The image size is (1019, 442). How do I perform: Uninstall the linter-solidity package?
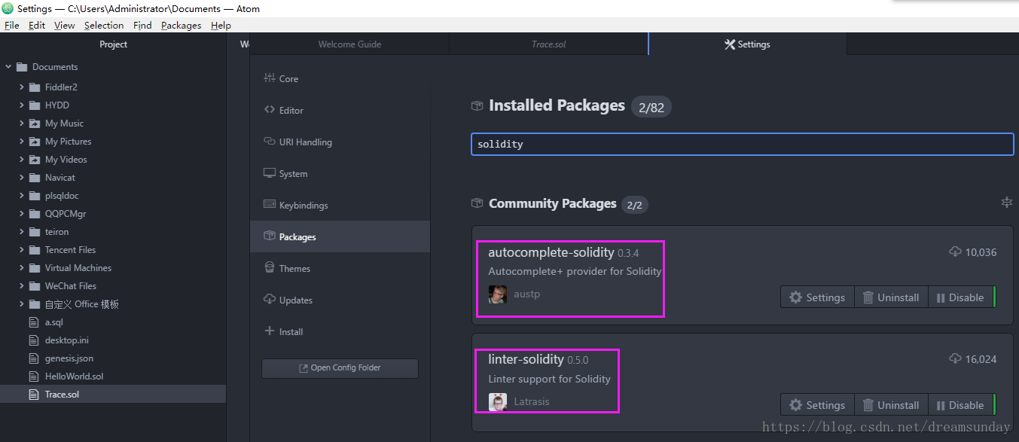891,405
